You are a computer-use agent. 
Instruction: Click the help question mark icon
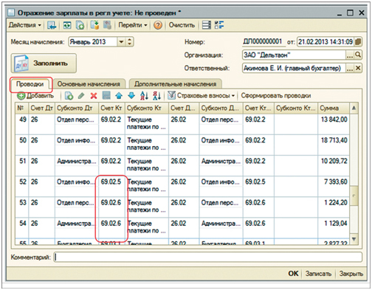click(x=158, y=25)
